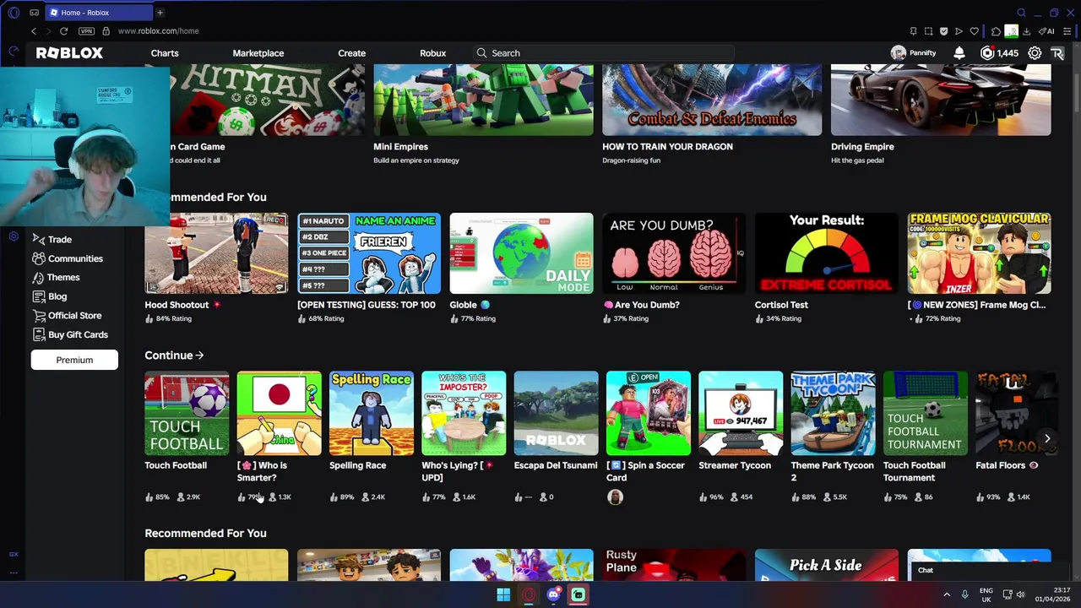Open the Spelling Race thumbnail
The height and width of the screenshot is (608, 1081).
pyautogui.click(x=372, y=413)
